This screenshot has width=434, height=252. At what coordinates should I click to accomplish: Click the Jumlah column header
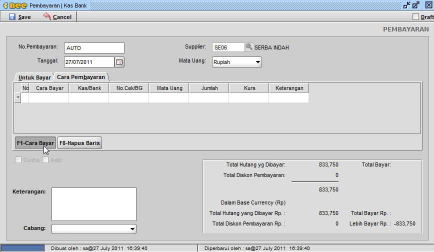click(x=209, y=88)
